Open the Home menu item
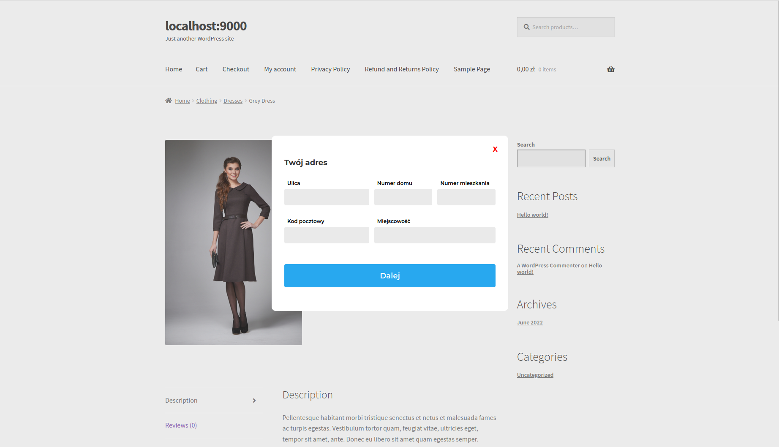 (x=174, y=69)
